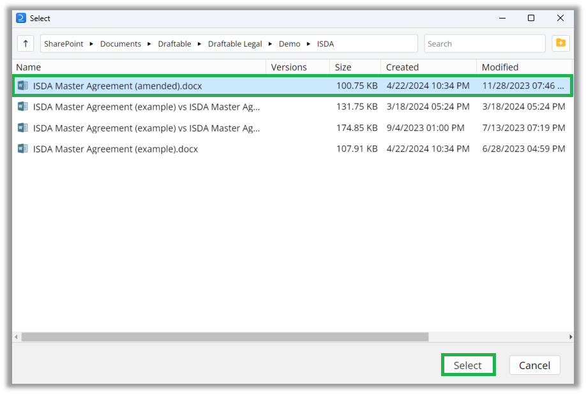Image resolution: width=586 pixels, height=394 pixels.
Task: Expand the arrow after Demo in the breadcrumb
Action: [x=309, y=44]
